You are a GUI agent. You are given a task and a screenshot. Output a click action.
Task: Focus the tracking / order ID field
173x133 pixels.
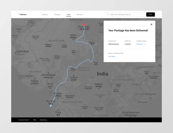tap(125, 15)
